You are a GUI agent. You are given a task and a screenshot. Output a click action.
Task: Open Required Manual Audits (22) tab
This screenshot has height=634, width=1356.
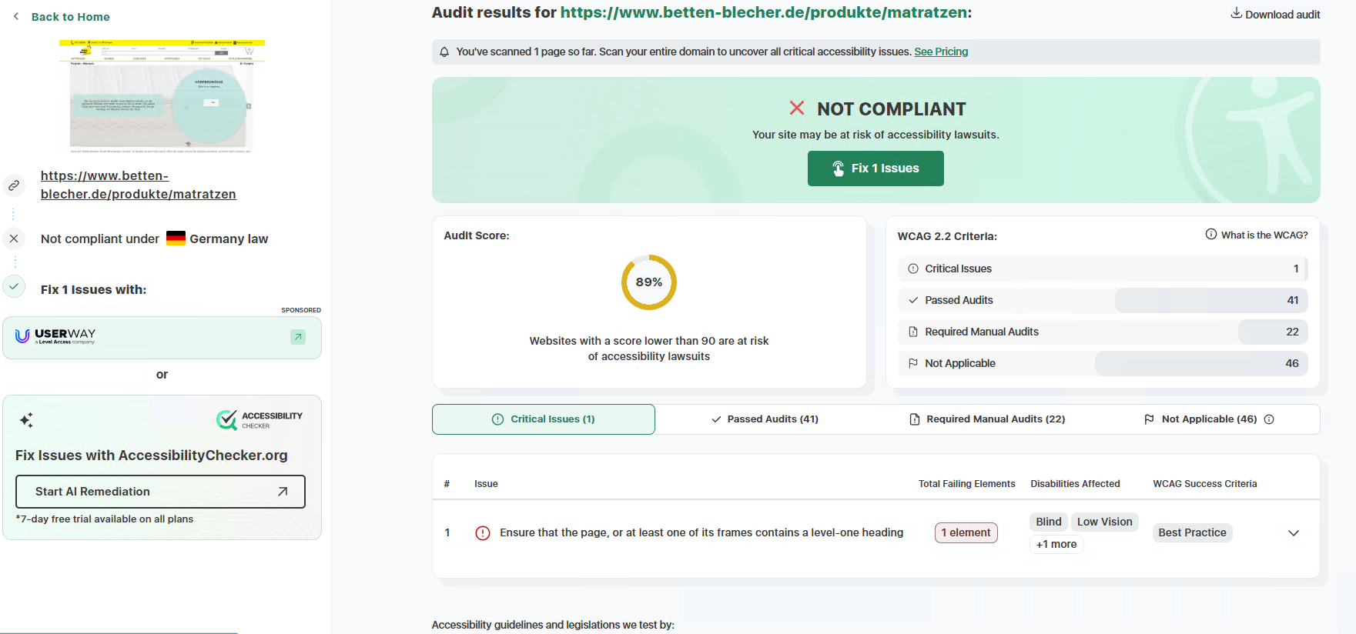(x=987, y=419)
